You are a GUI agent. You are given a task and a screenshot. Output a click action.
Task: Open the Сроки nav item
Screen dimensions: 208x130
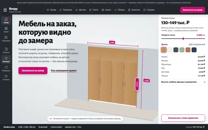[x=106, y=10]
